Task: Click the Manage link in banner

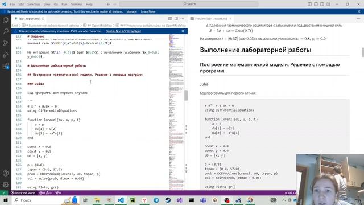Action: [131, 11]
